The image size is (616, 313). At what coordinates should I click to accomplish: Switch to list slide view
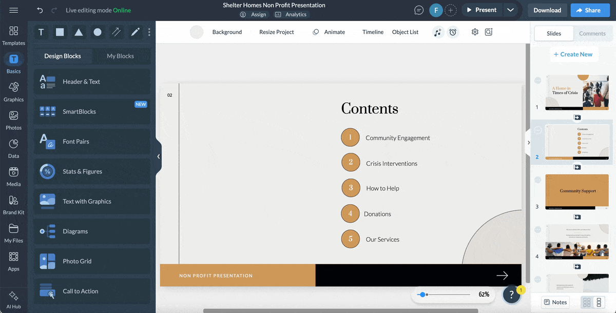click(599, 302)
